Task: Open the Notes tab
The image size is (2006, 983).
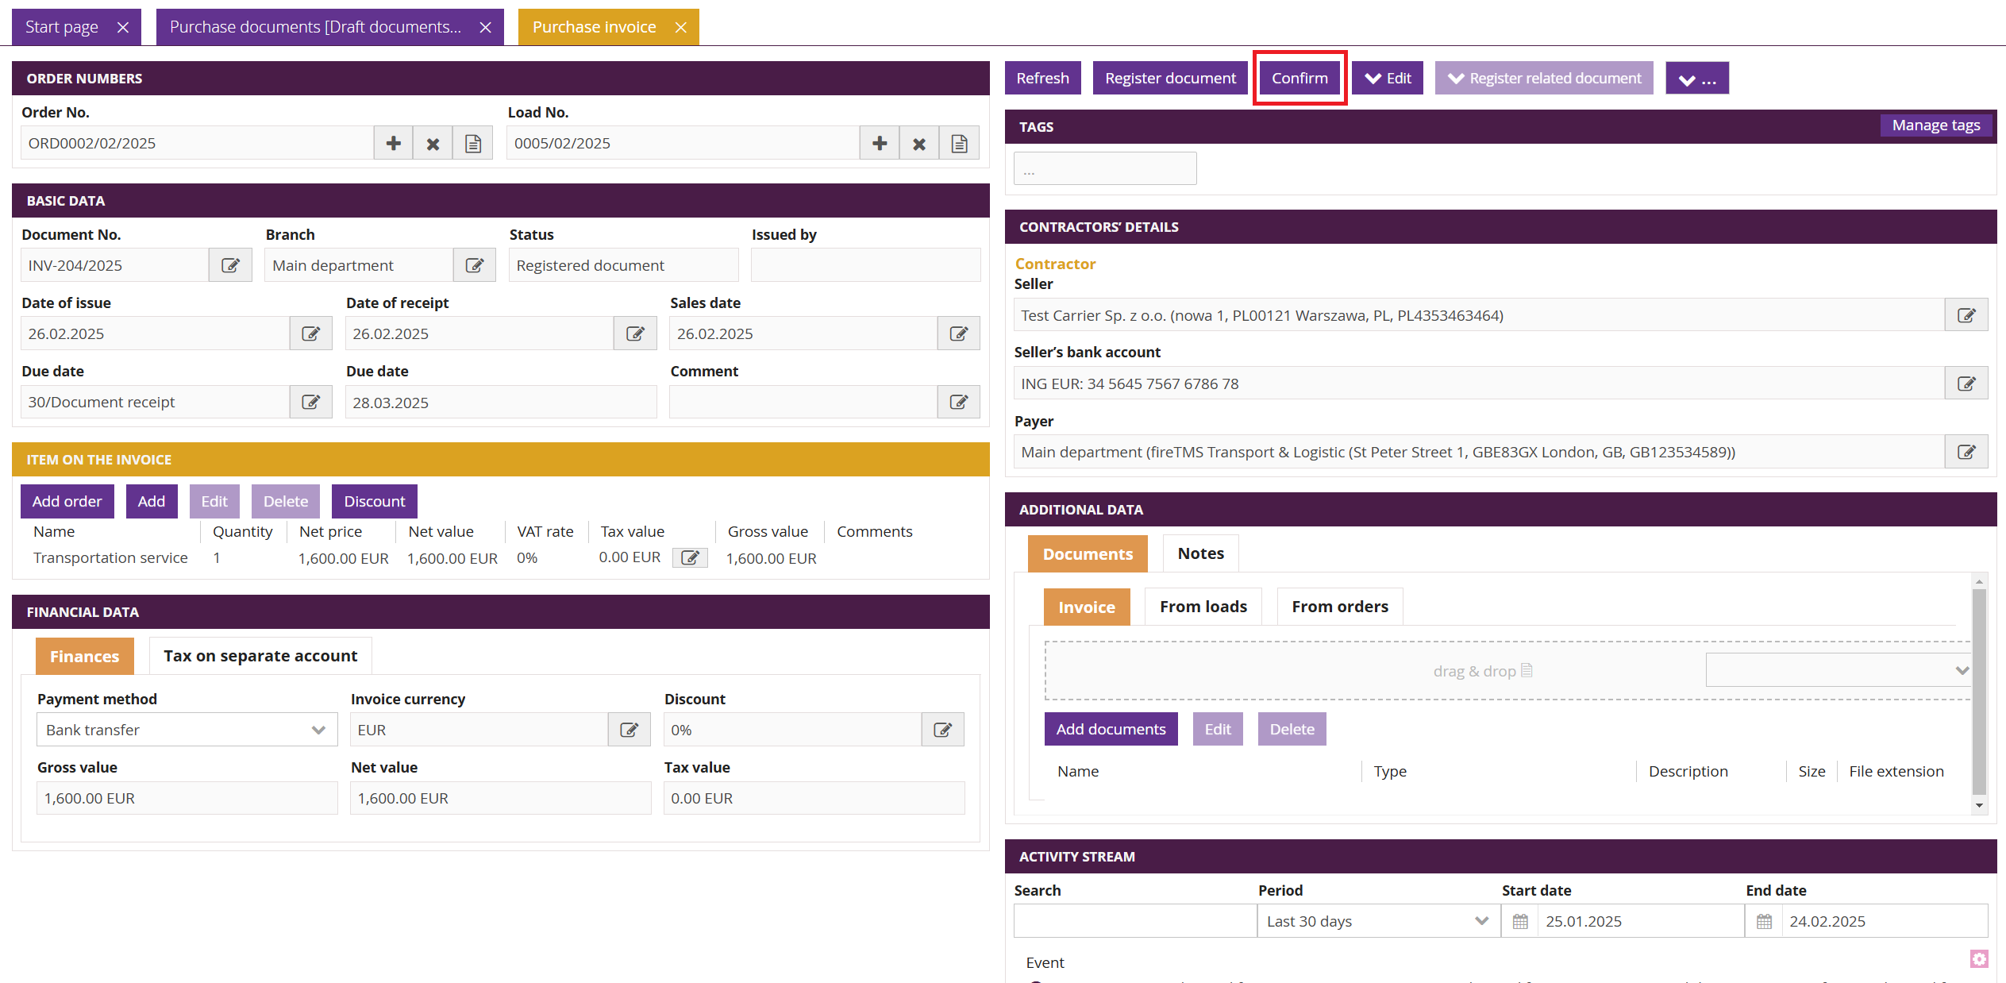Action: (1200, 553)
